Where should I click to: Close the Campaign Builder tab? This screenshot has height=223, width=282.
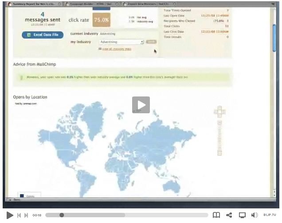click(x=117, y=4)
